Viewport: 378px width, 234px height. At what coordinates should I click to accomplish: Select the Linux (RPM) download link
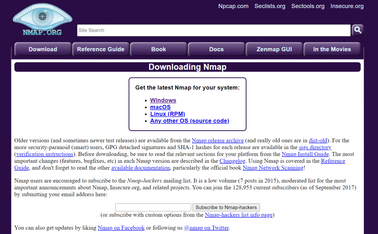click(168, 114)
